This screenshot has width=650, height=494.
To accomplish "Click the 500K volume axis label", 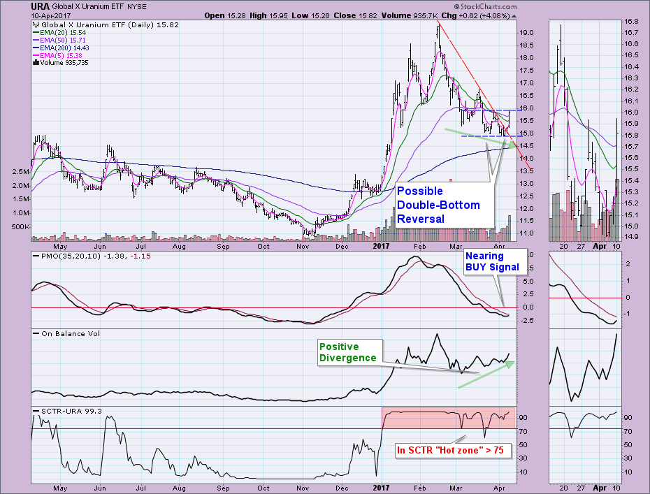I will coord(21,227).
